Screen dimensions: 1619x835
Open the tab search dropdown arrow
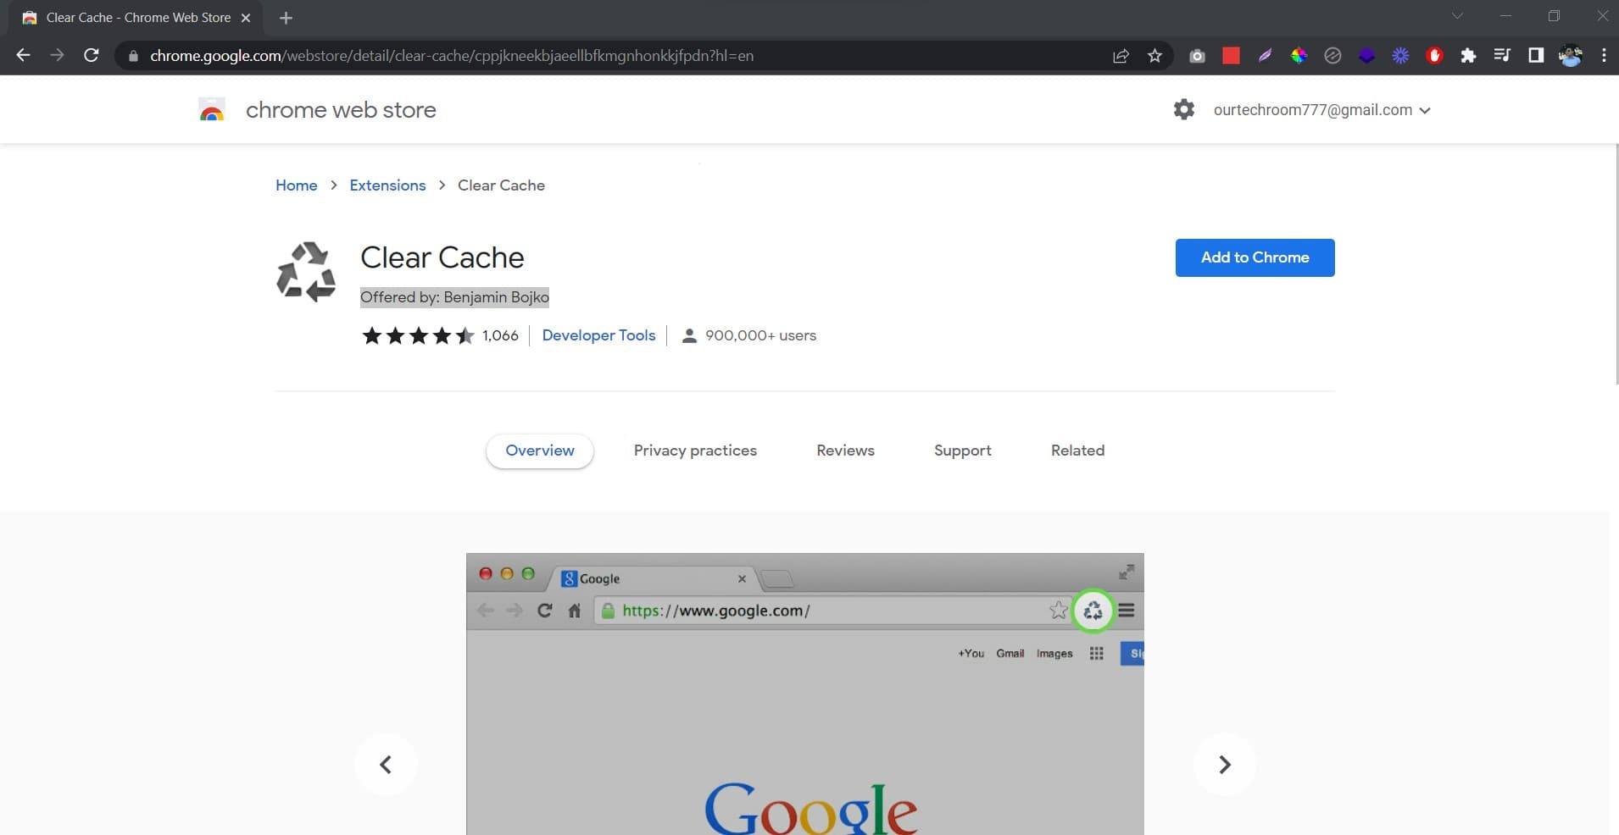(1457, 16)
